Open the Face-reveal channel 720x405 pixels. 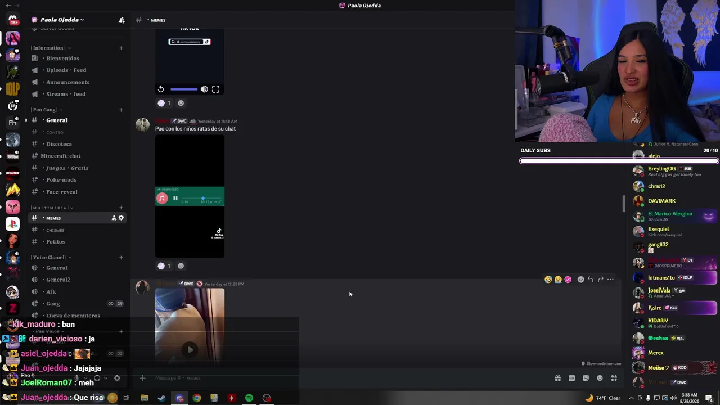point(78,192)
